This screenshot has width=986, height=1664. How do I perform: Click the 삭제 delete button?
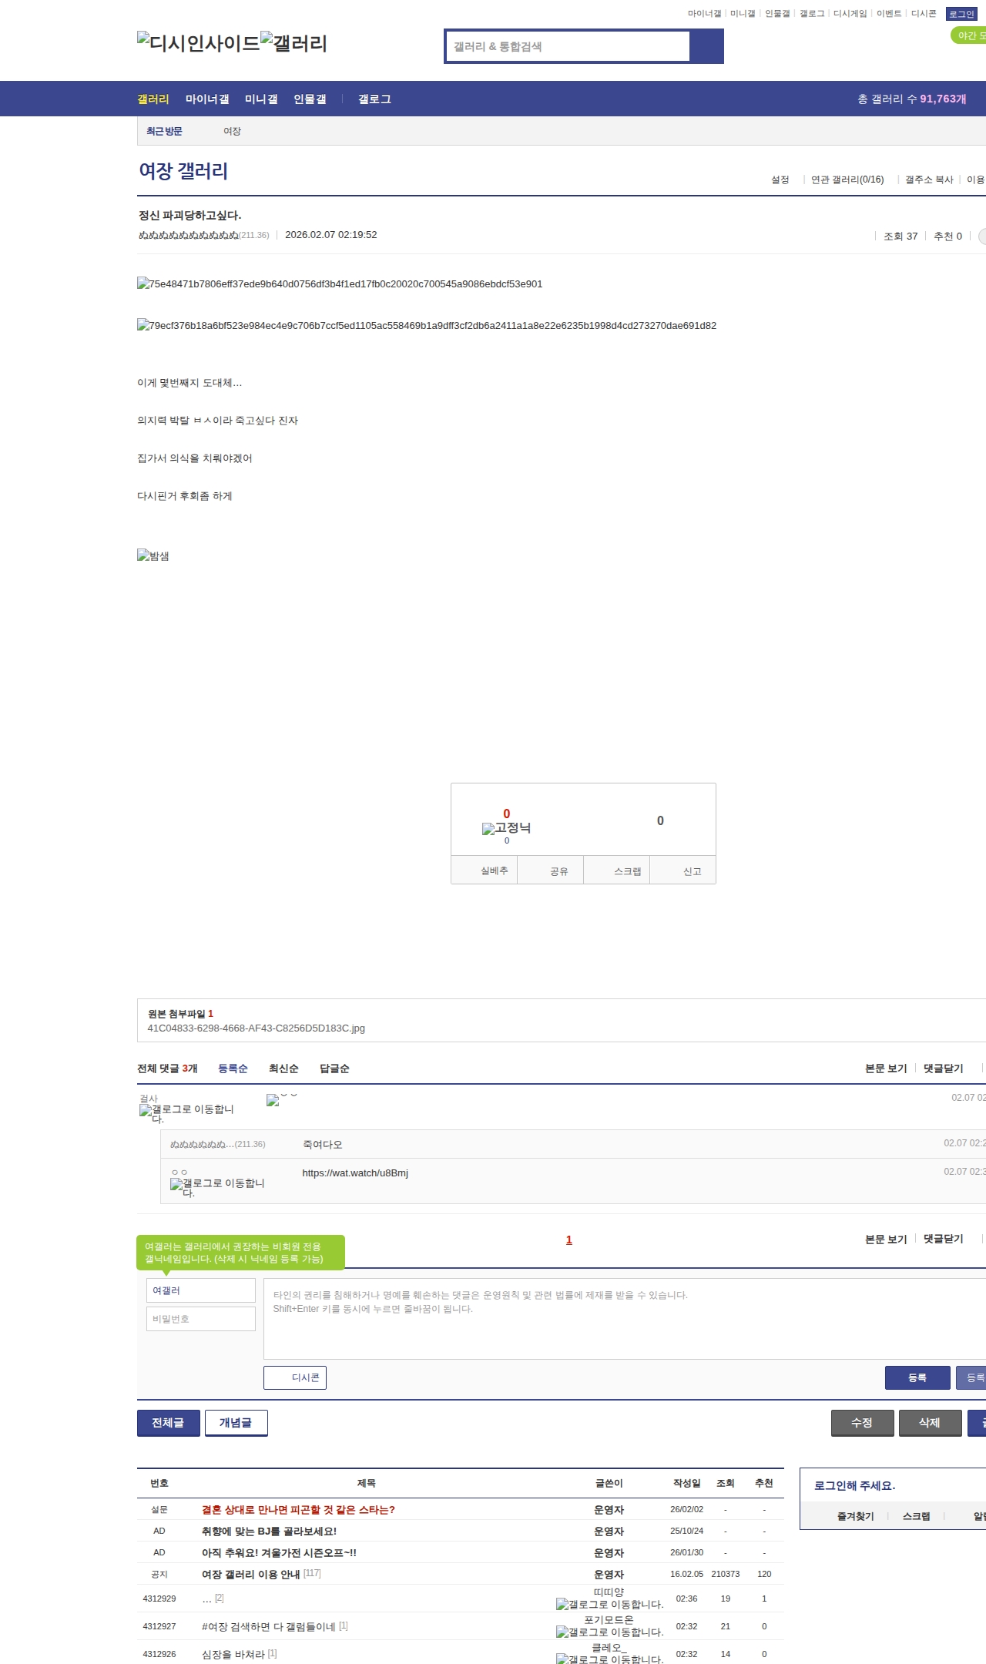931,1423
